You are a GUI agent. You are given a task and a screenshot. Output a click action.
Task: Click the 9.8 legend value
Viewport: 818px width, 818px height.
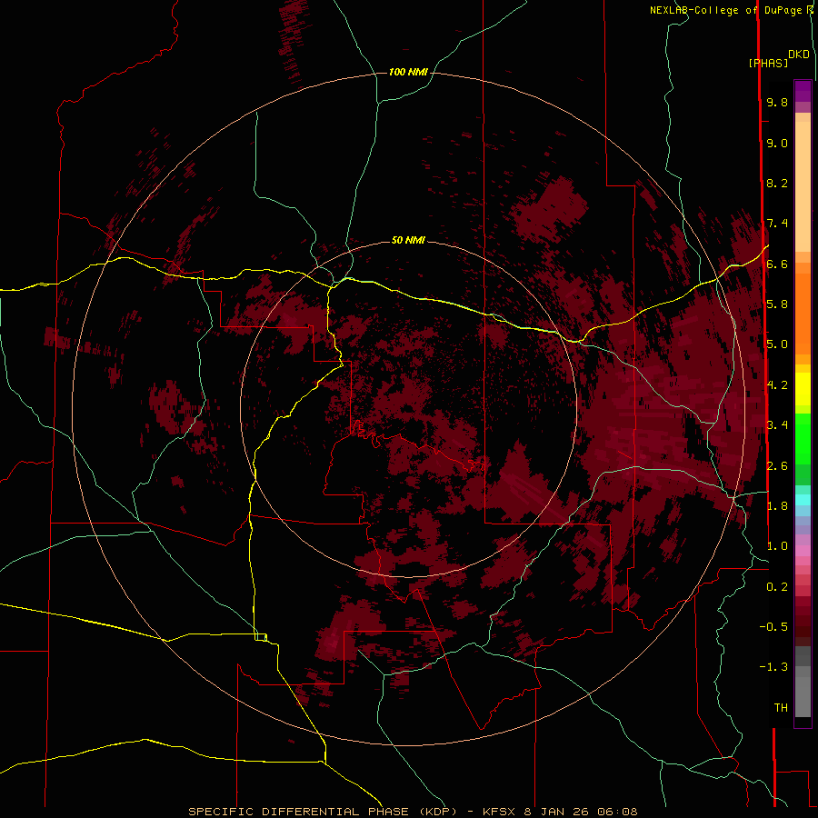point(777,102)
